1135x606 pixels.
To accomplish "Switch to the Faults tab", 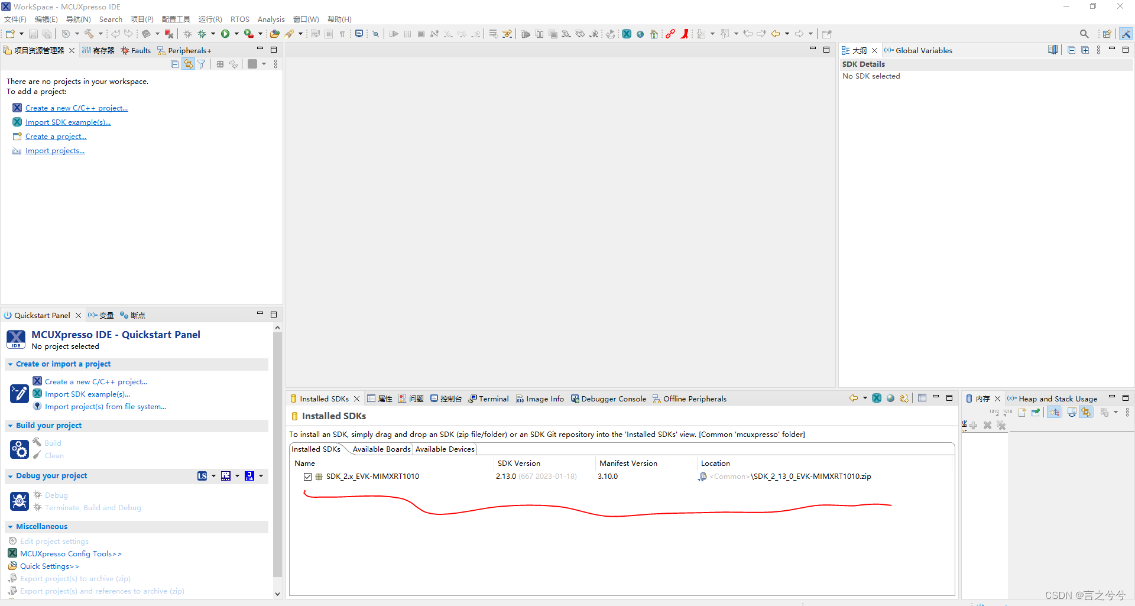I will [136, 50].
